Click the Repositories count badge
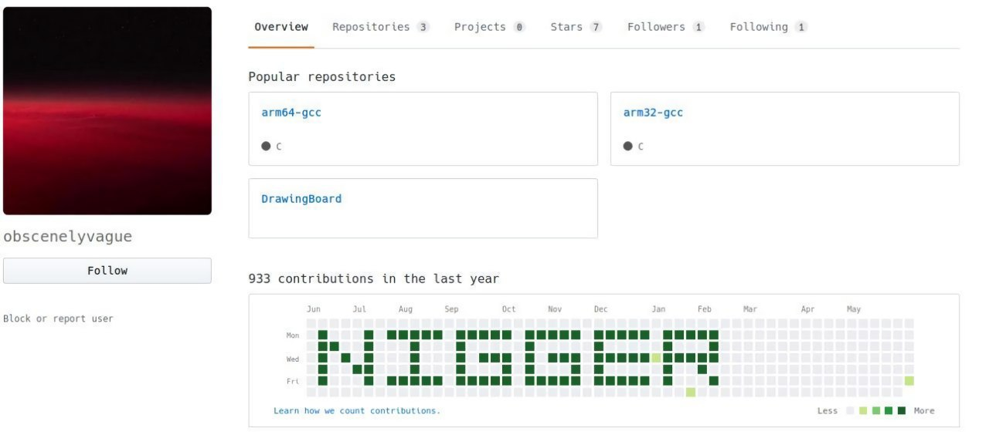Image resolution: width=989 pixels, height=445 pixels. coord(423,27)
